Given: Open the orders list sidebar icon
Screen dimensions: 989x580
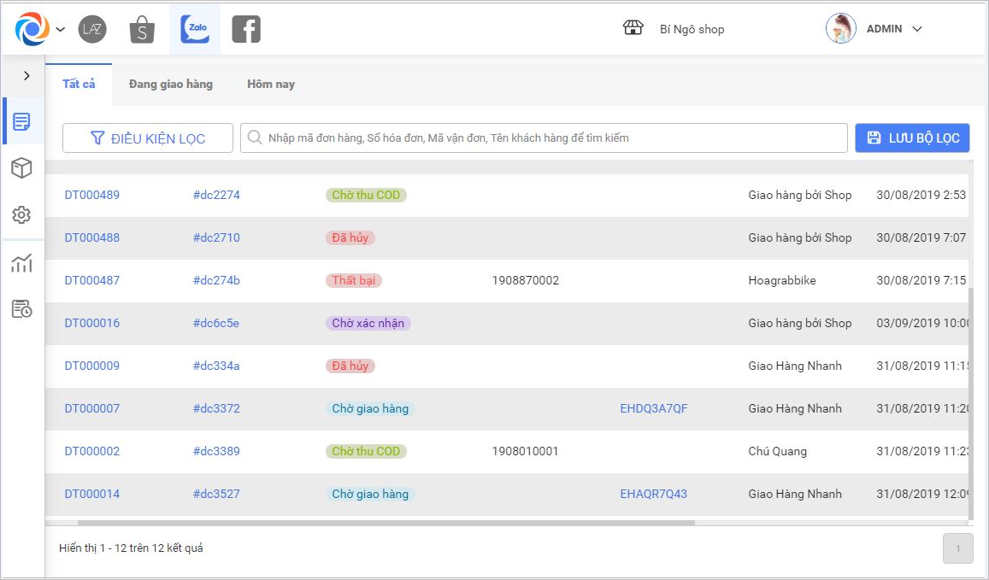Looking at the screenshot, I should pos(22,122).
